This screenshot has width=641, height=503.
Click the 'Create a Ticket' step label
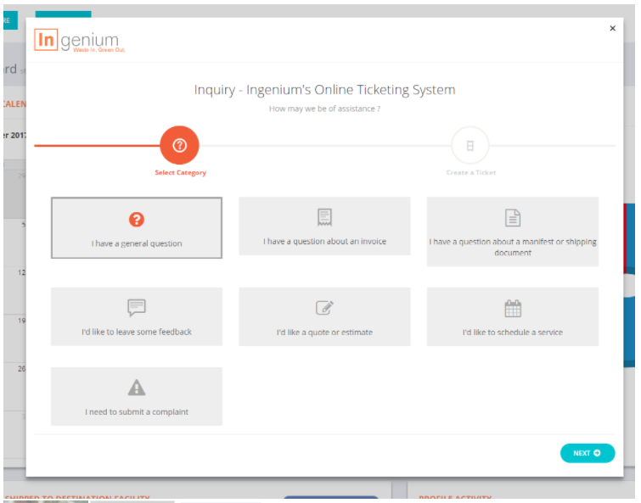tap(471, 173)
